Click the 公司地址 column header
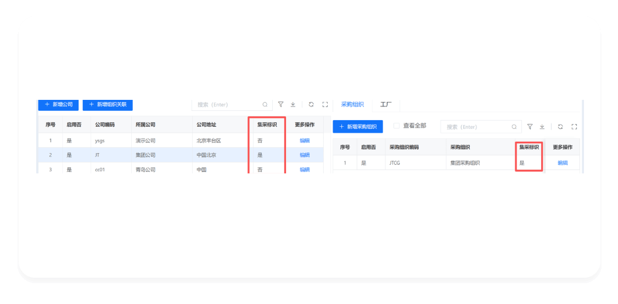Screen dimensions: 618x304 pyautogui.click(x=206, y=125)
